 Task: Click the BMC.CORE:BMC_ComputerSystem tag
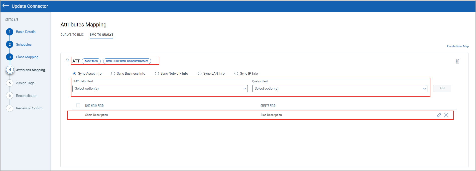click(127, 61)
